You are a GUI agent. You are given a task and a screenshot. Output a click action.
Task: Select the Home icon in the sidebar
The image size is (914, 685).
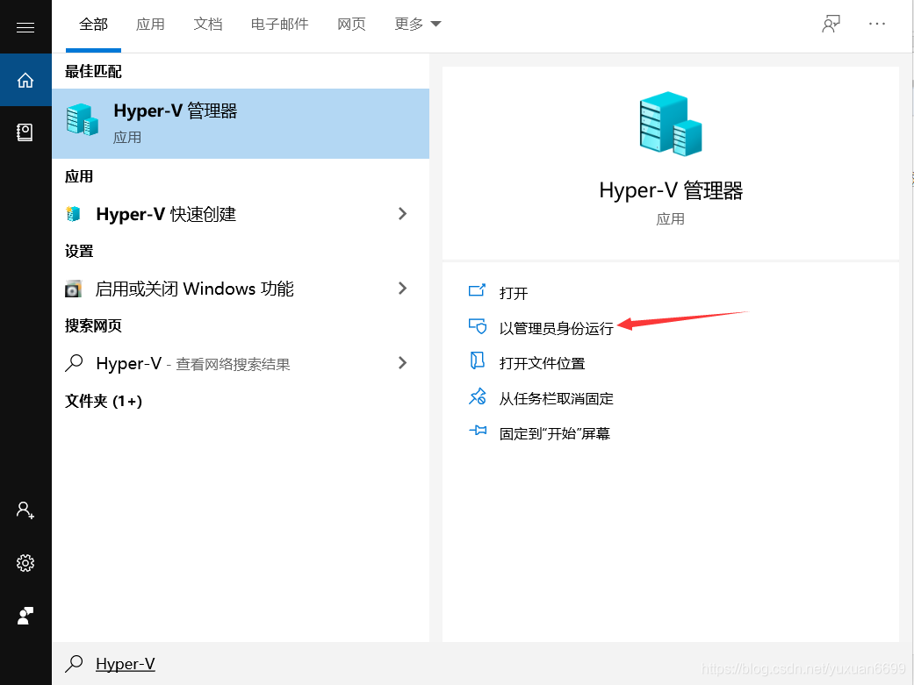coord(25,80)
